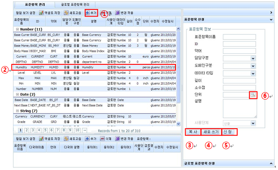The width and height of the screenshot is (278, 170).
Task: Select the Base Money row
Action: coord(95,46)
